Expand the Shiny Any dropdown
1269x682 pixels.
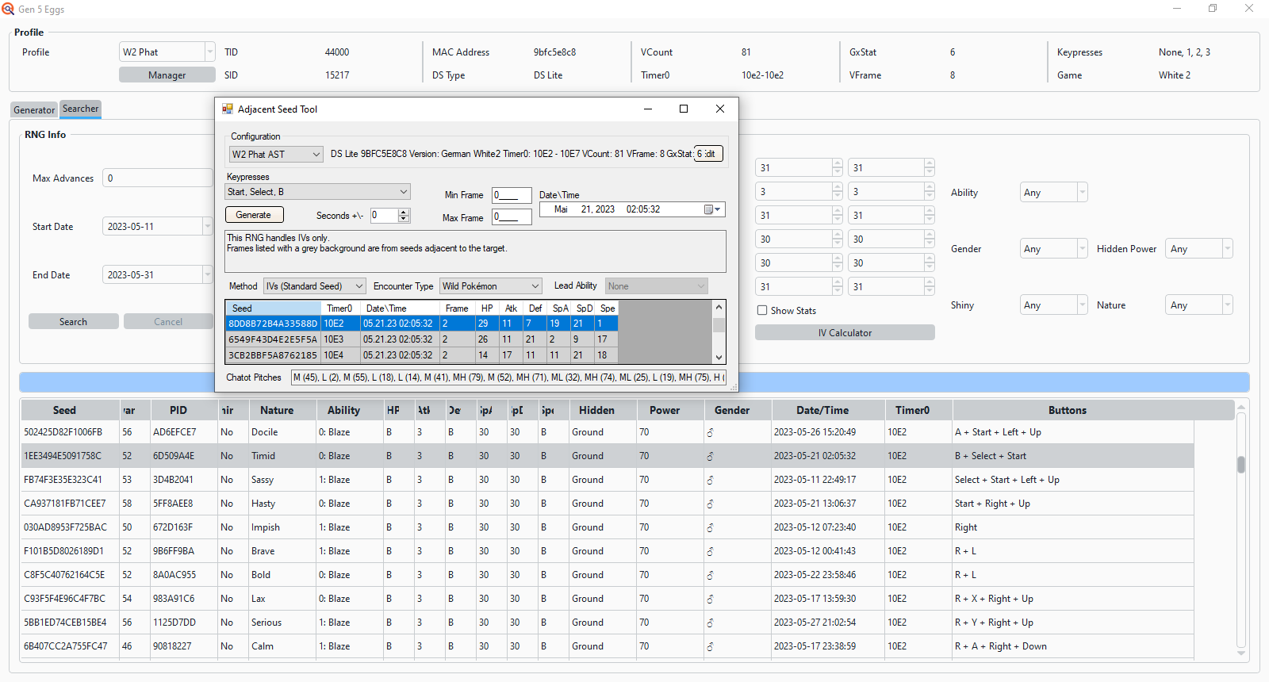(x=1054, y=305)
